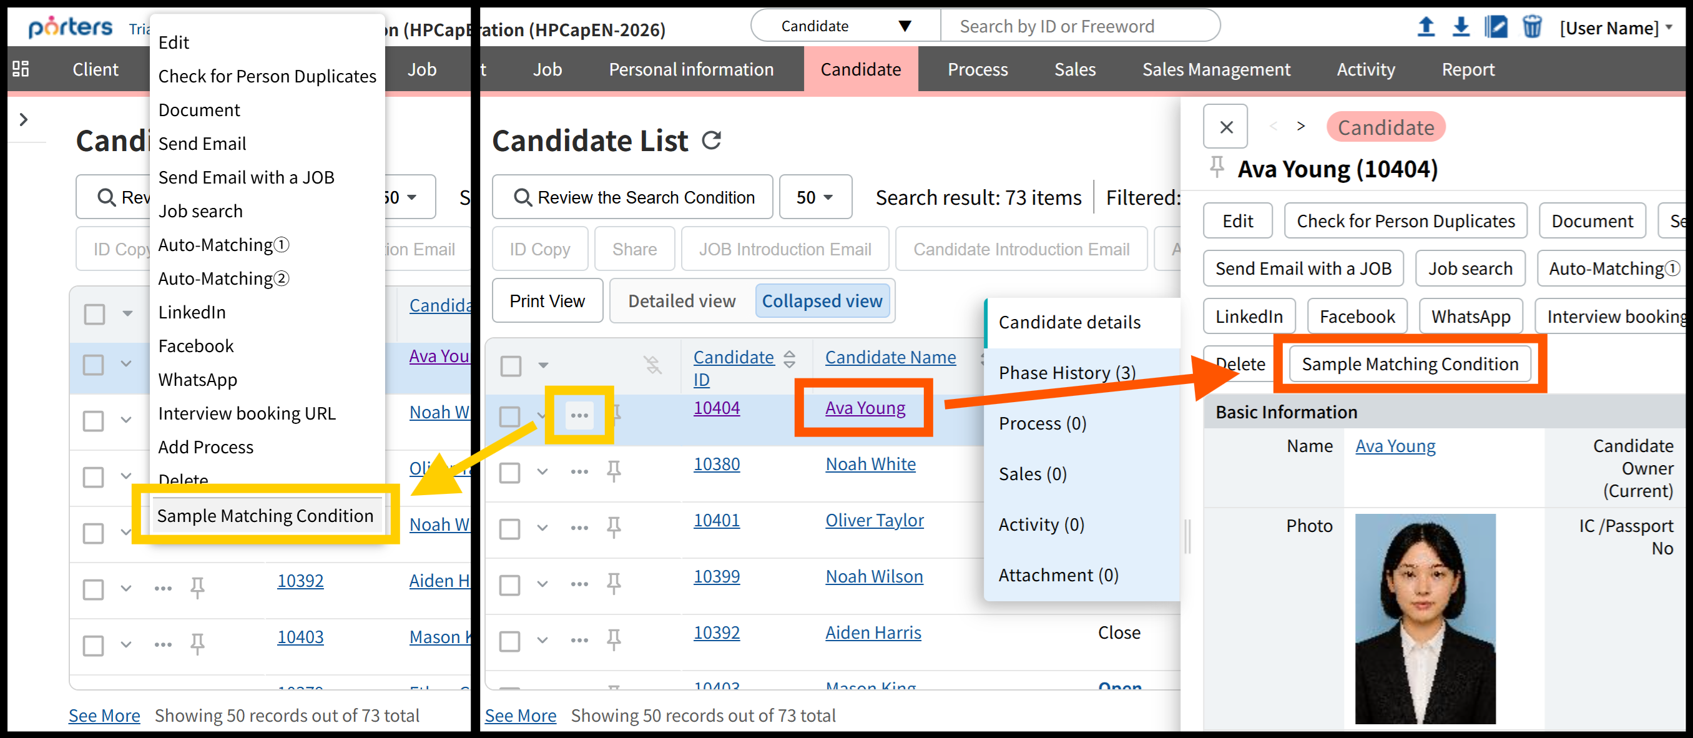Viewport: 1693px width, 738px height.
Task: Open the three-dot menu for Ava Young
Action: coord(579,415)
